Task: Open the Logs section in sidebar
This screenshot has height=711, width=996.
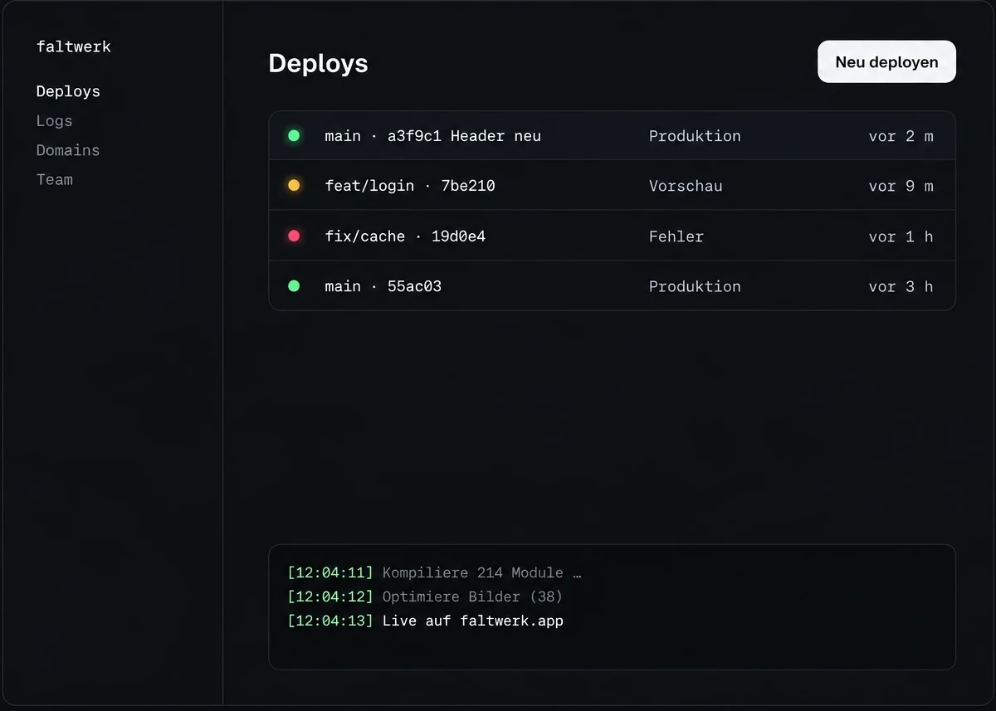Action: 54,121
